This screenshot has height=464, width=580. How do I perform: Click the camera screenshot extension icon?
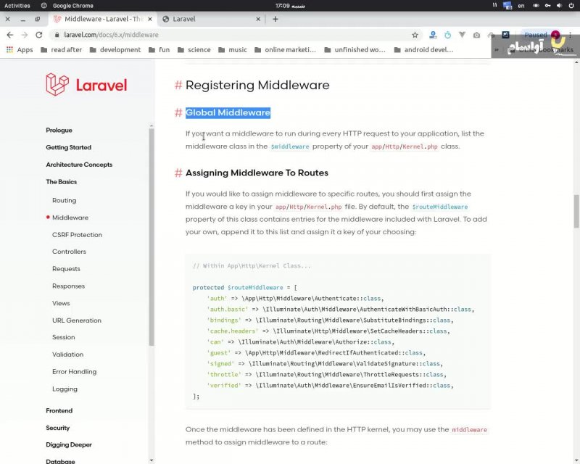[x=476, y=35]
